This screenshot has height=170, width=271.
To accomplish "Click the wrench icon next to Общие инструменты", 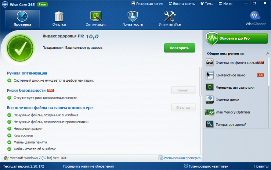I will pyautogui.click(x=267, y=54).
